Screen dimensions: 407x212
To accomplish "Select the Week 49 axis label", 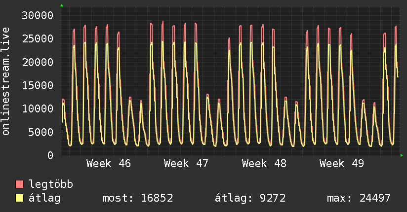I will coord(342,163).
